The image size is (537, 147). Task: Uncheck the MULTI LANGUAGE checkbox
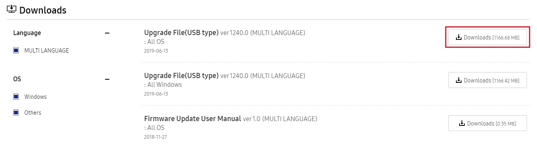click(x=16, y=51)
